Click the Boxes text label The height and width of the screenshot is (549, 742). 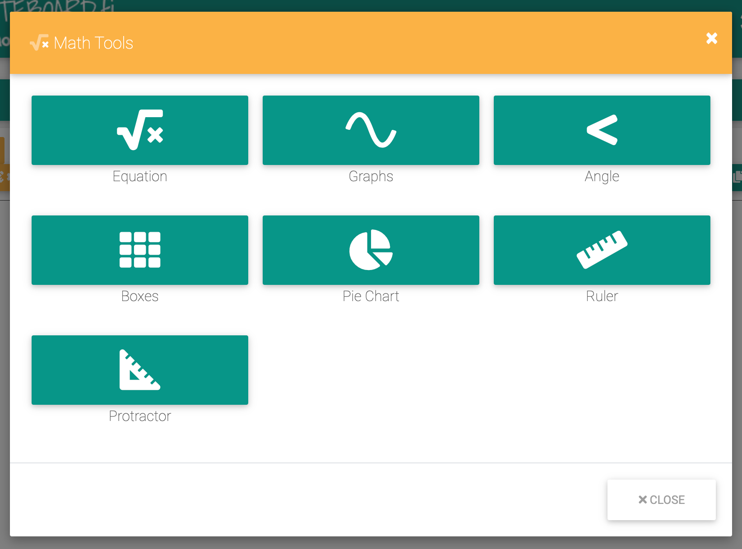[x=140, y=296]
